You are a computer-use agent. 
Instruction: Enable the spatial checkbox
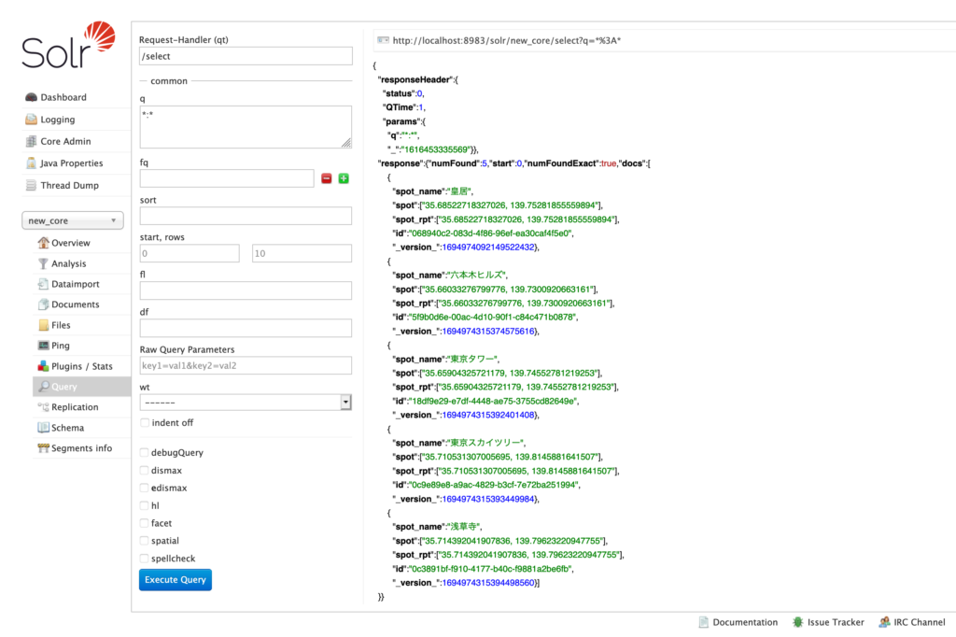pyautogui.click(x=144, y=541)
